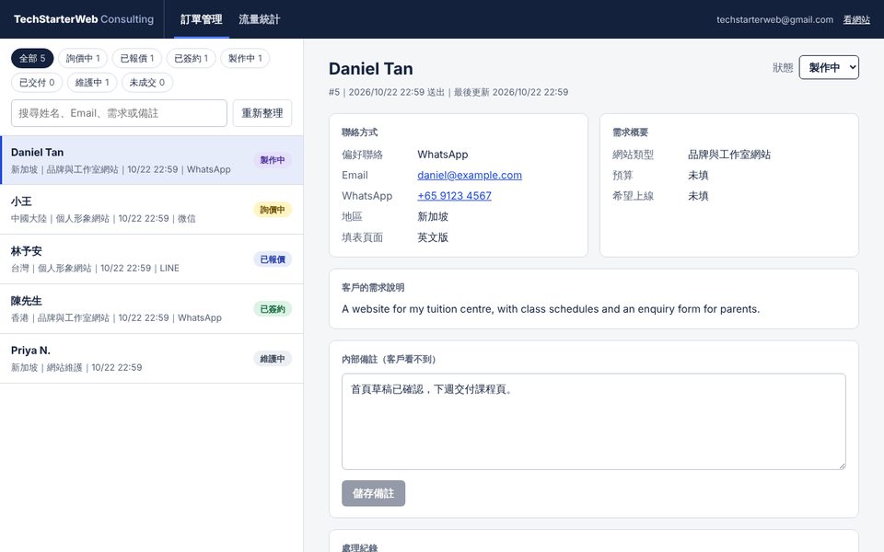
Task: Click the 已簽約 status badge on 陳先生
Action: click(x=273, y=309)
